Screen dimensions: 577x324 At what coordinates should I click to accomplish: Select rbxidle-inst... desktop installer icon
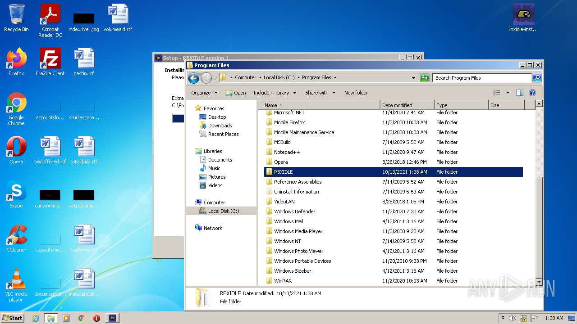pyautogui.click(x=523, y=18)
